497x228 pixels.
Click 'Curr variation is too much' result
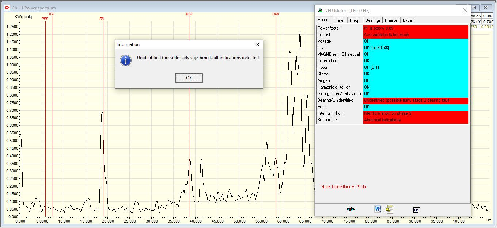386,35
